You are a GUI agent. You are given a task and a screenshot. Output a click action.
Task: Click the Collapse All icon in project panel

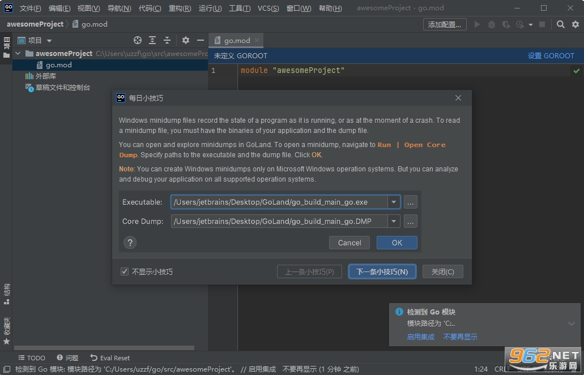(167, 40)
